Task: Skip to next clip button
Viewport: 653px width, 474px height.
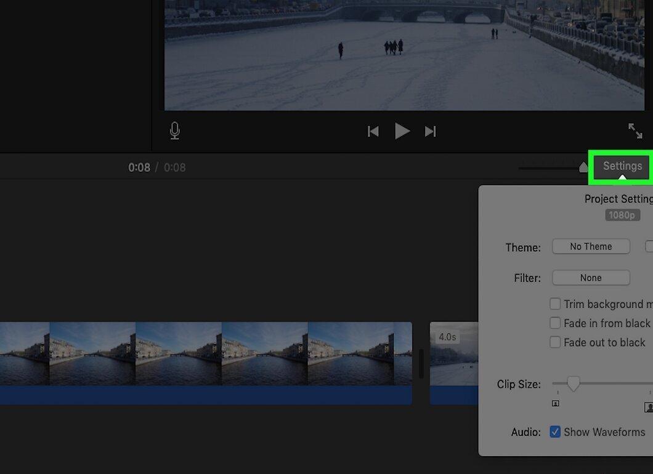Action: (x=430, y=132)
